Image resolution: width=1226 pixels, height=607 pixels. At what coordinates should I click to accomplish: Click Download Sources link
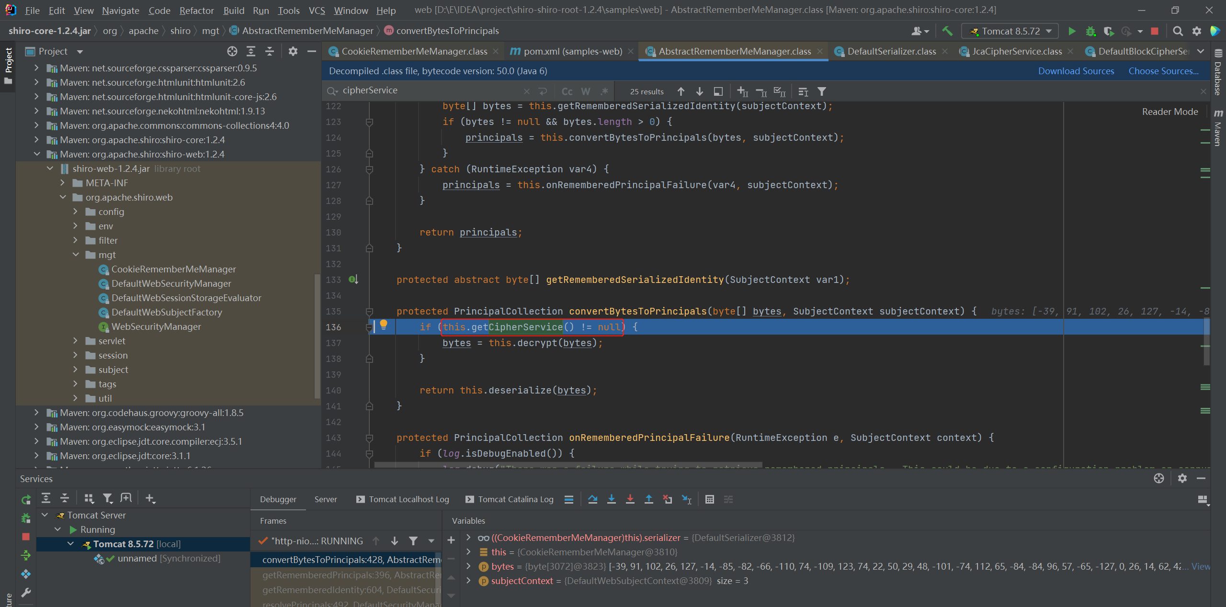1076,71
